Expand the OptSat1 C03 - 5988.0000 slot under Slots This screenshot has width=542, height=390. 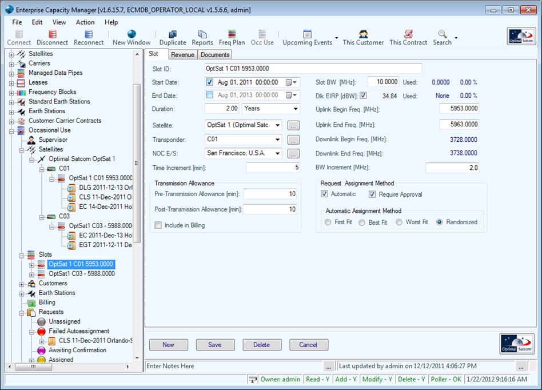(31, 274)
